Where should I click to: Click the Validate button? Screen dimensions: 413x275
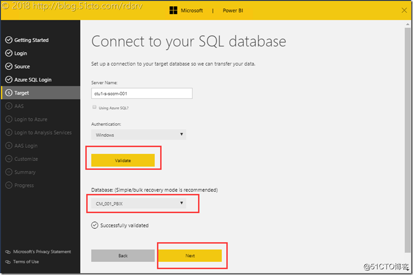click(123, 160)
